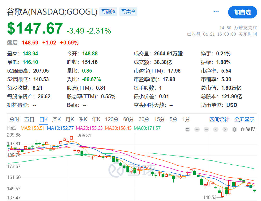Click the 206.81 high marker on chart
Screen dimensions: 261x201
coord(84,136)
